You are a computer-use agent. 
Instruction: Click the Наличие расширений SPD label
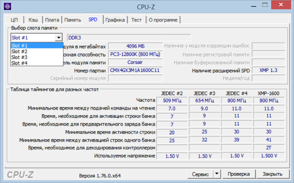(x=221, y=70)
